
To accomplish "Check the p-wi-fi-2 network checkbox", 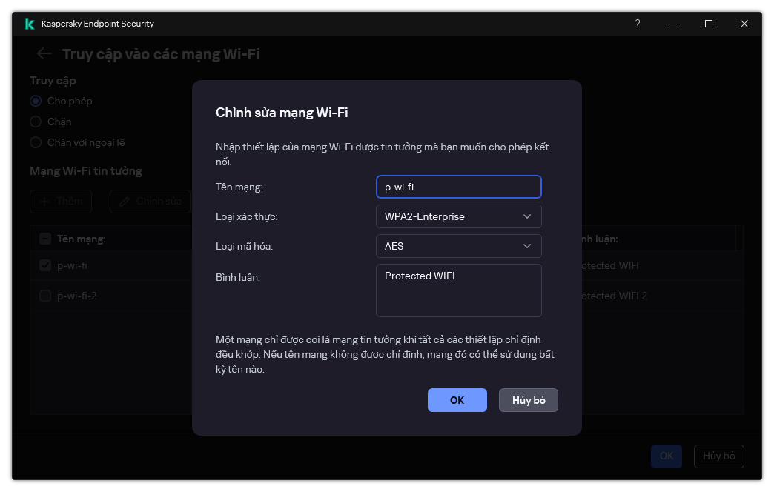I will coord(45,296).
